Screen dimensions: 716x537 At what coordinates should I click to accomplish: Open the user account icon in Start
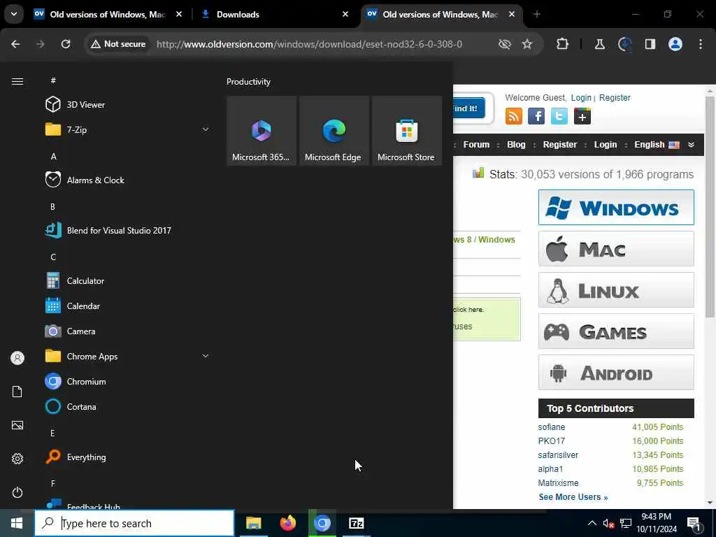(x=17, y=358)
